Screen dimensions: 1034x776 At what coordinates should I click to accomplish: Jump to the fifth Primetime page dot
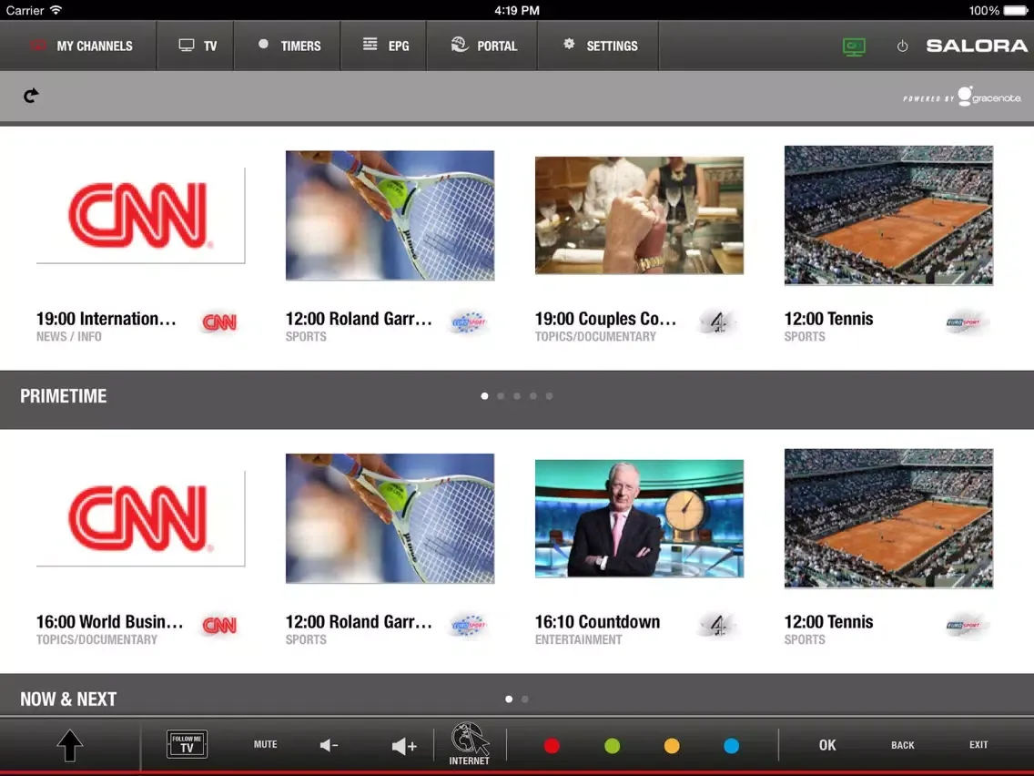[549, 396]
